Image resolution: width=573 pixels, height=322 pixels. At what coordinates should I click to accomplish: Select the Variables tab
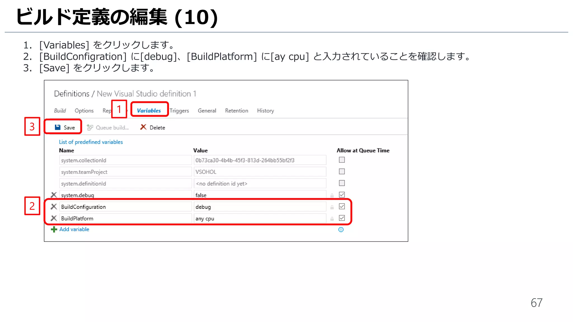pos(149,111)
